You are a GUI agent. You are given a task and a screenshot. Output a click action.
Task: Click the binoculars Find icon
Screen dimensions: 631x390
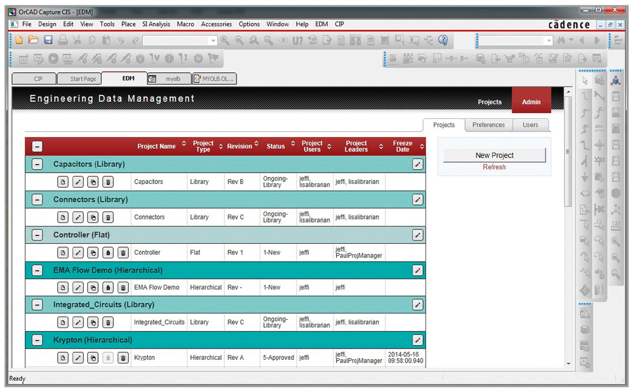[561, 40]
